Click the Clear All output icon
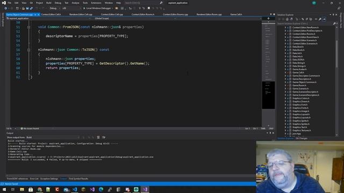This screenshot has height=193, width=344. click(98, 137)
